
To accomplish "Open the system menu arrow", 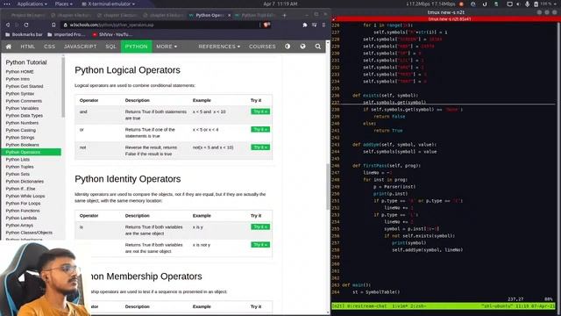I will coord(555,4).
